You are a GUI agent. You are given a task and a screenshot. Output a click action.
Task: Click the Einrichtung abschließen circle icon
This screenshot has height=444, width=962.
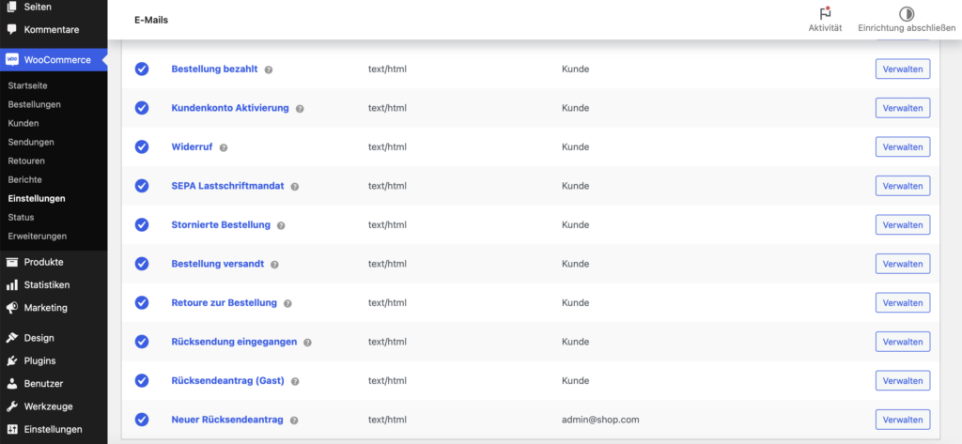pos(907,13)
